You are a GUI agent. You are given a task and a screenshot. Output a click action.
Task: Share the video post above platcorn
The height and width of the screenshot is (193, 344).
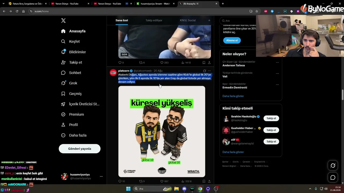coord(209,62)
